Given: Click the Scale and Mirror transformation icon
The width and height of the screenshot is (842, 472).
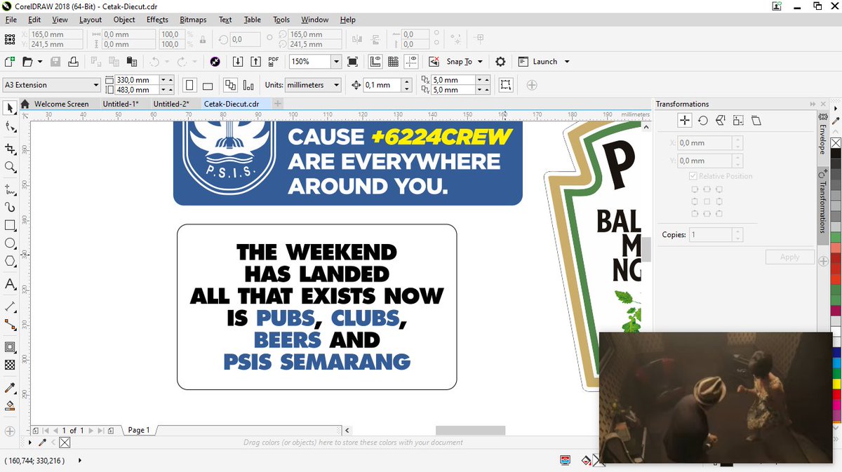Looking at the screenshot, I should pos(720,121).
